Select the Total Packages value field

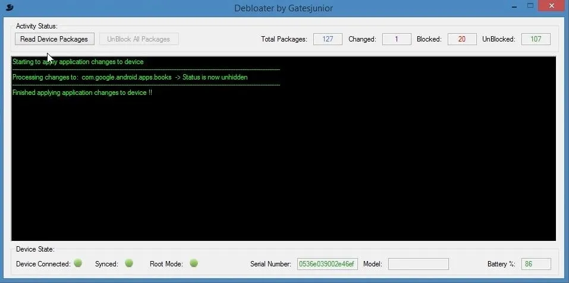point(328,39)
